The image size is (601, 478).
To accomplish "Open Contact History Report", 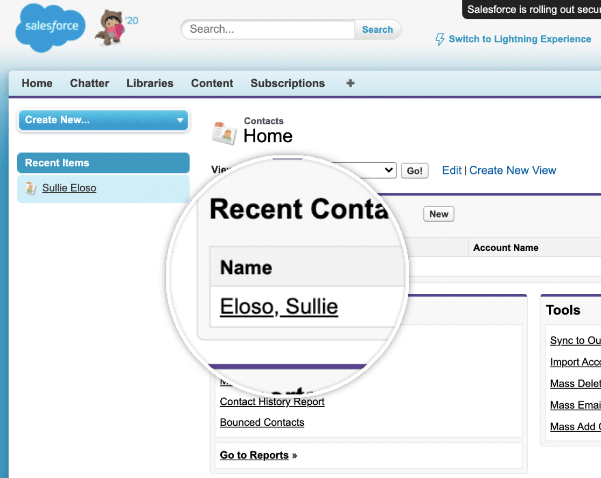I will (x=272, y=402).
